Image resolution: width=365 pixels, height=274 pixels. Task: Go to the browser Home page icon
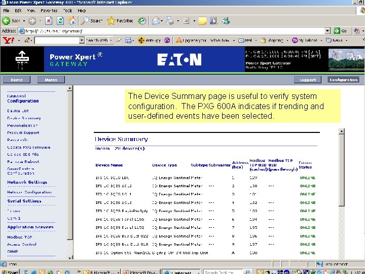71,21
